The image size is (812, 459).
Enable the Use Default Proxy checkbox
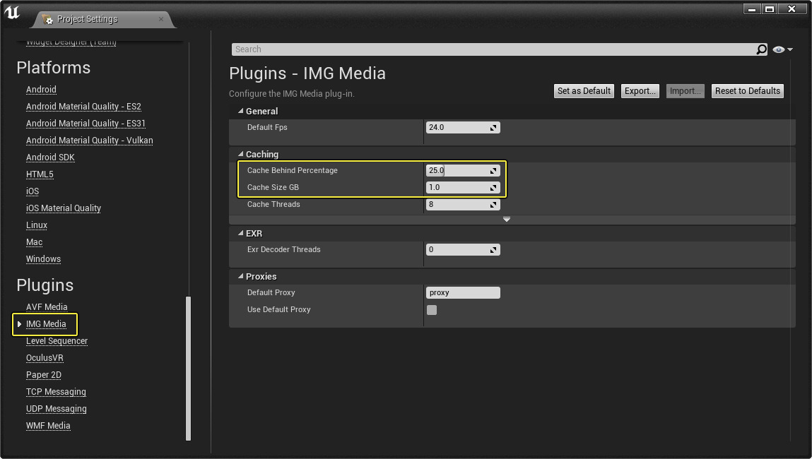pos(432,309)
